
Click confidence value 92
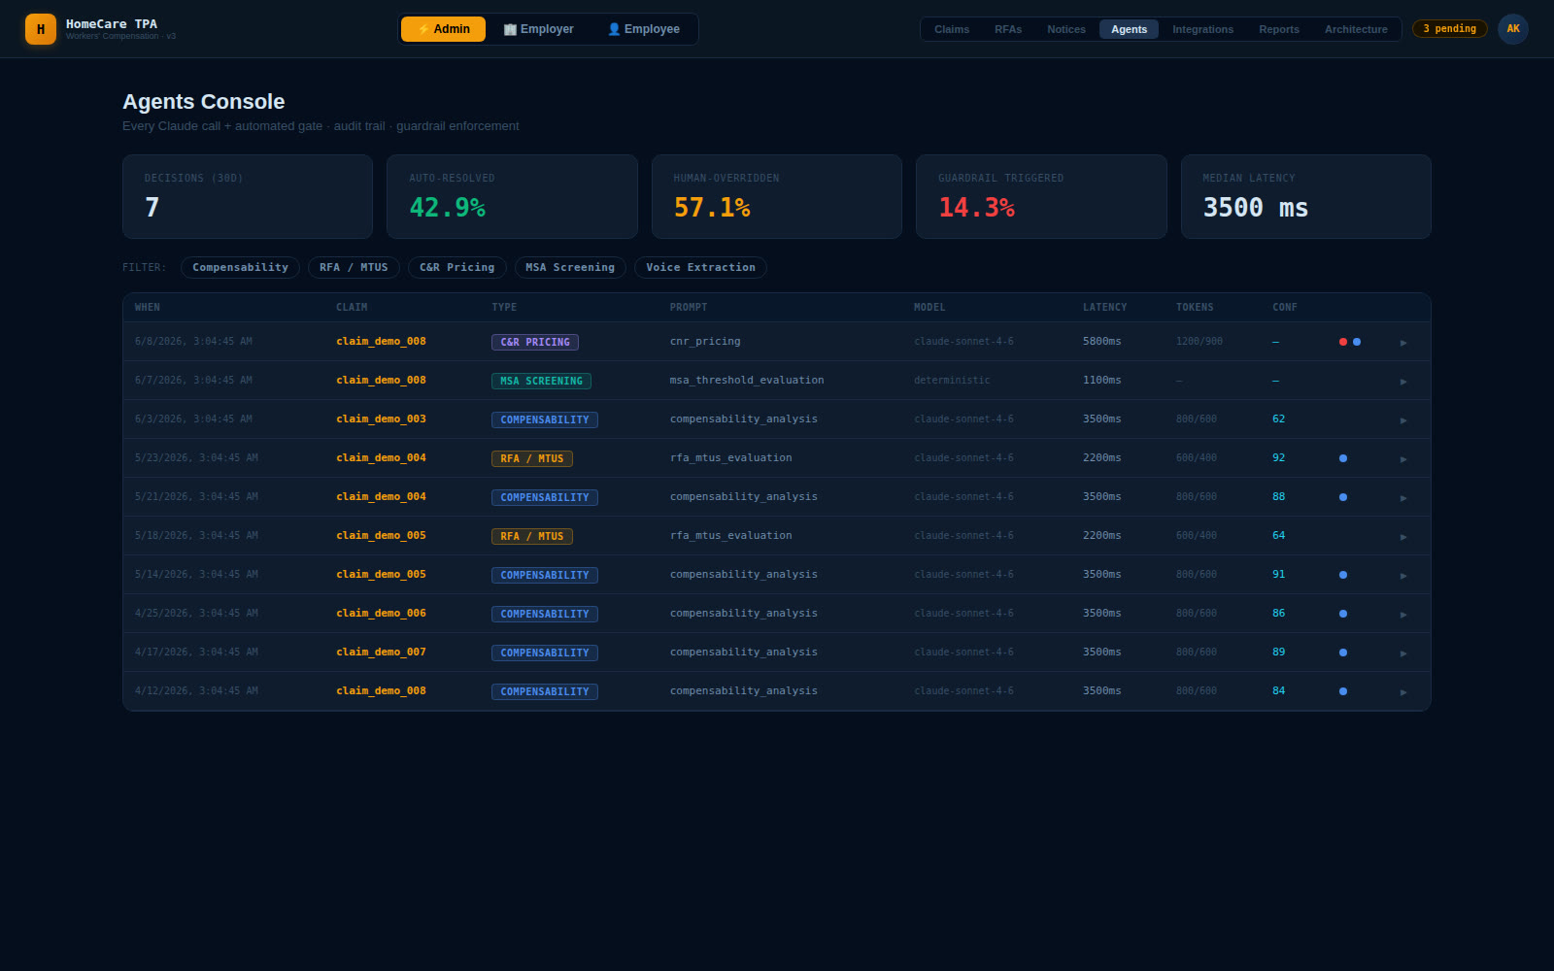coord(1279,458)
